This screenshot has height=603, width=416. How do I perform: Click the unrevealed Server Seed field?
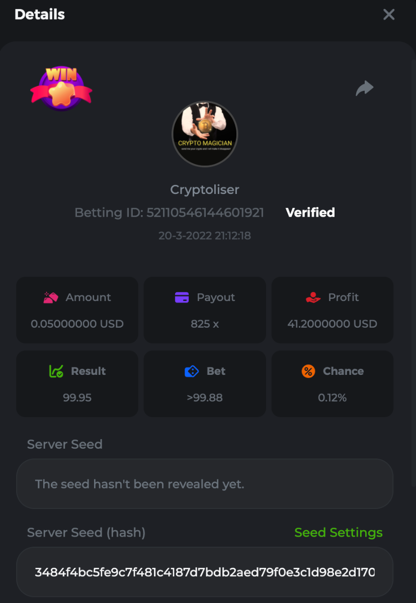point(205,484)
